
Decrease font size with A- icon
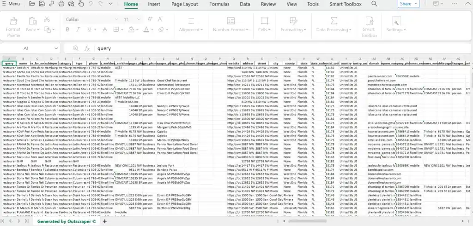160,19
